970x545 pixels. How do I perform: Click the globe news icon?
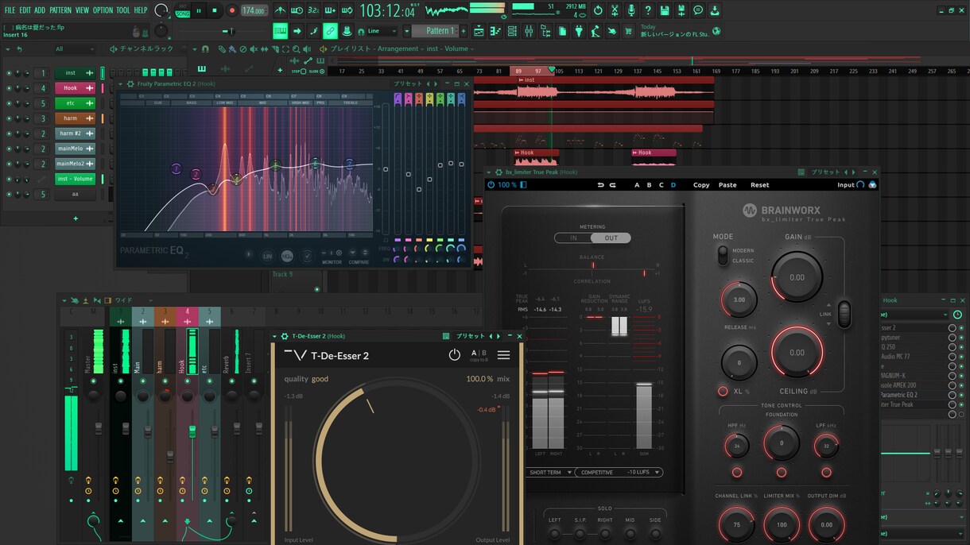click(716, 32)
